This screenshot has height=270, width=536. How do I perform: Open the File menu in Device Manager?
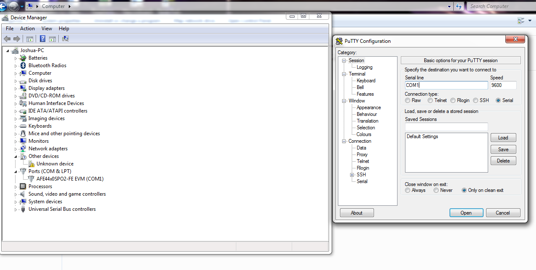tap(10, 29)
